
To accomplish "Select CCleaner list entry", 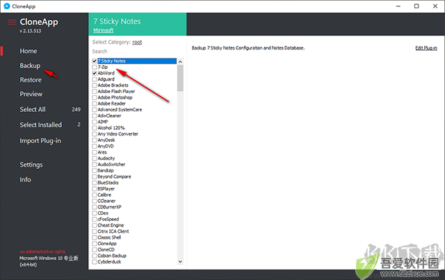I will click(x=106, y=201).
